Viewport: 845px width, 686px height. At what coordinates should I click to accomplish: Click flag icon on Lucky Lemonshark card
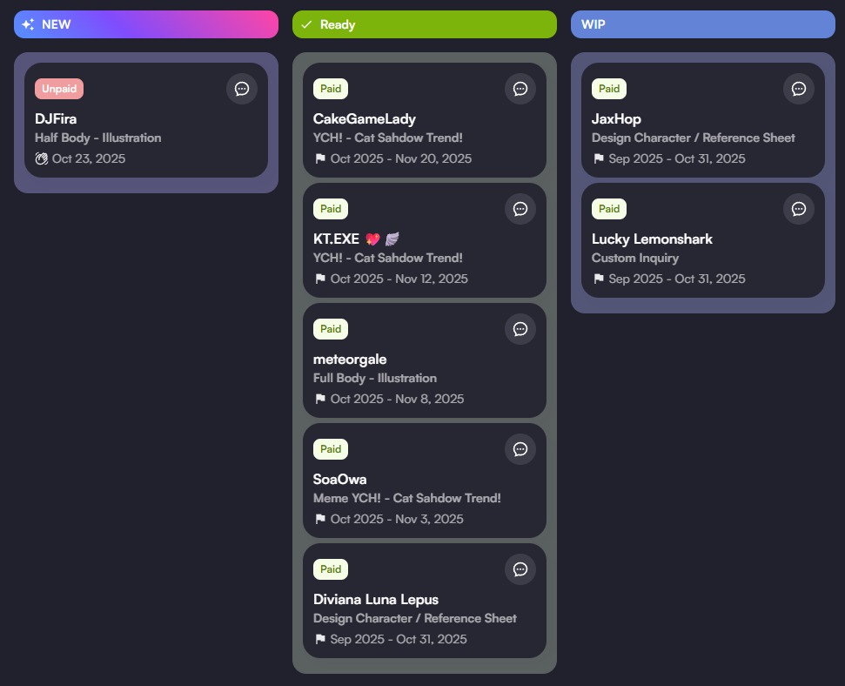[x=599, y=279]
